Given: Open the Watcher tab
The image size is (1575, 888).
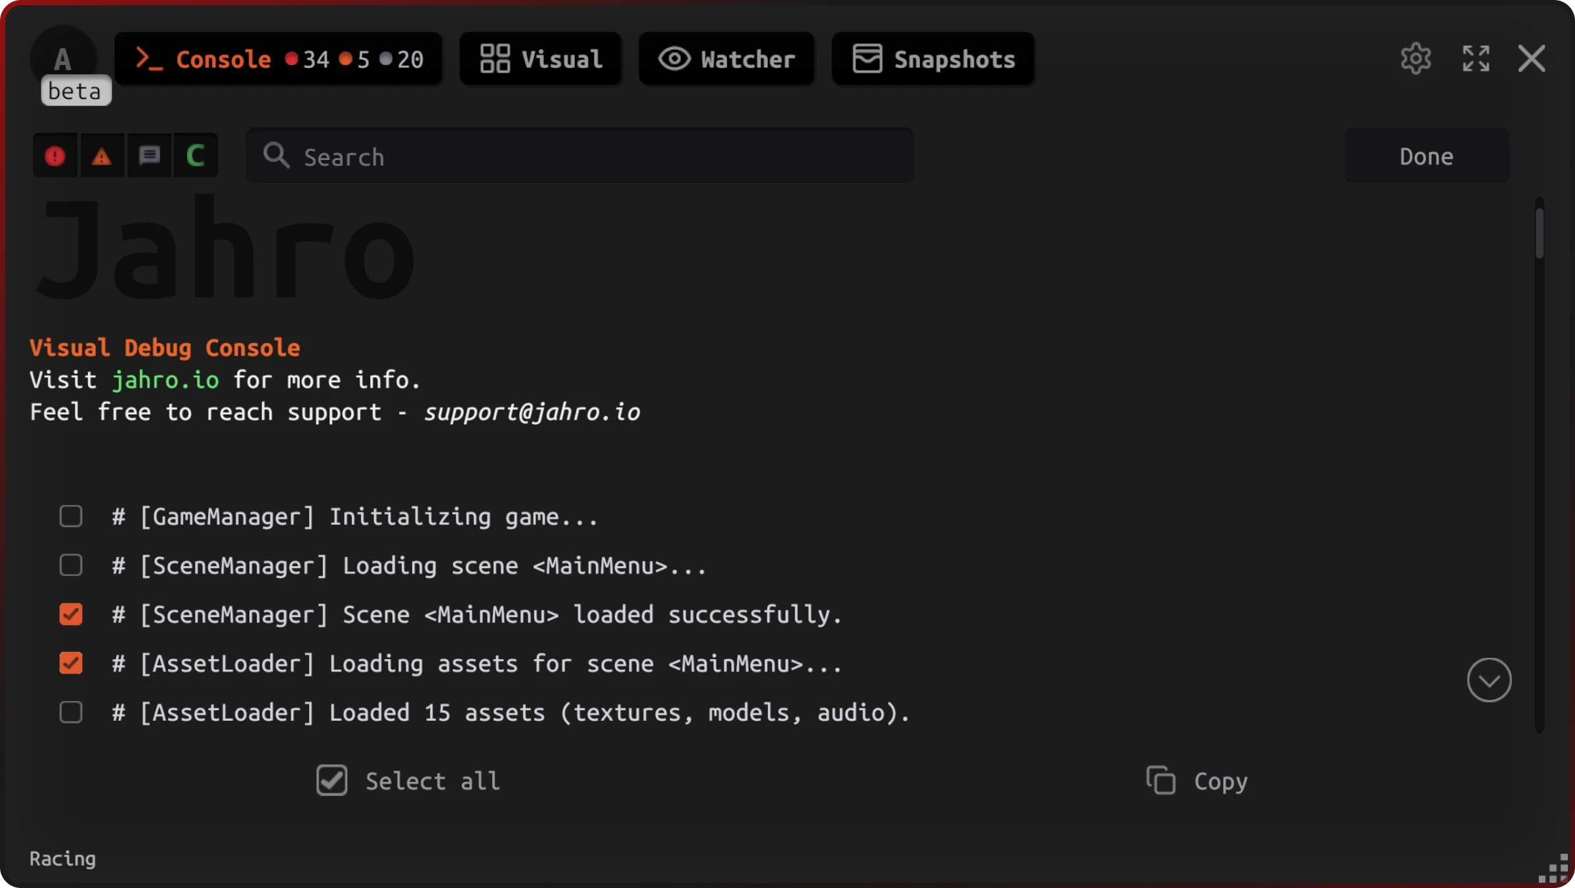Looking at the screenshot, I should 726,59.
